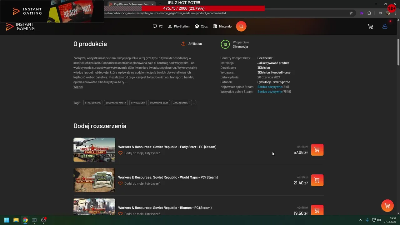Image resolution: width=400 pixels, height=225 pixels.
Task: Open a new browser tab
Action: [x=160, y=4]
